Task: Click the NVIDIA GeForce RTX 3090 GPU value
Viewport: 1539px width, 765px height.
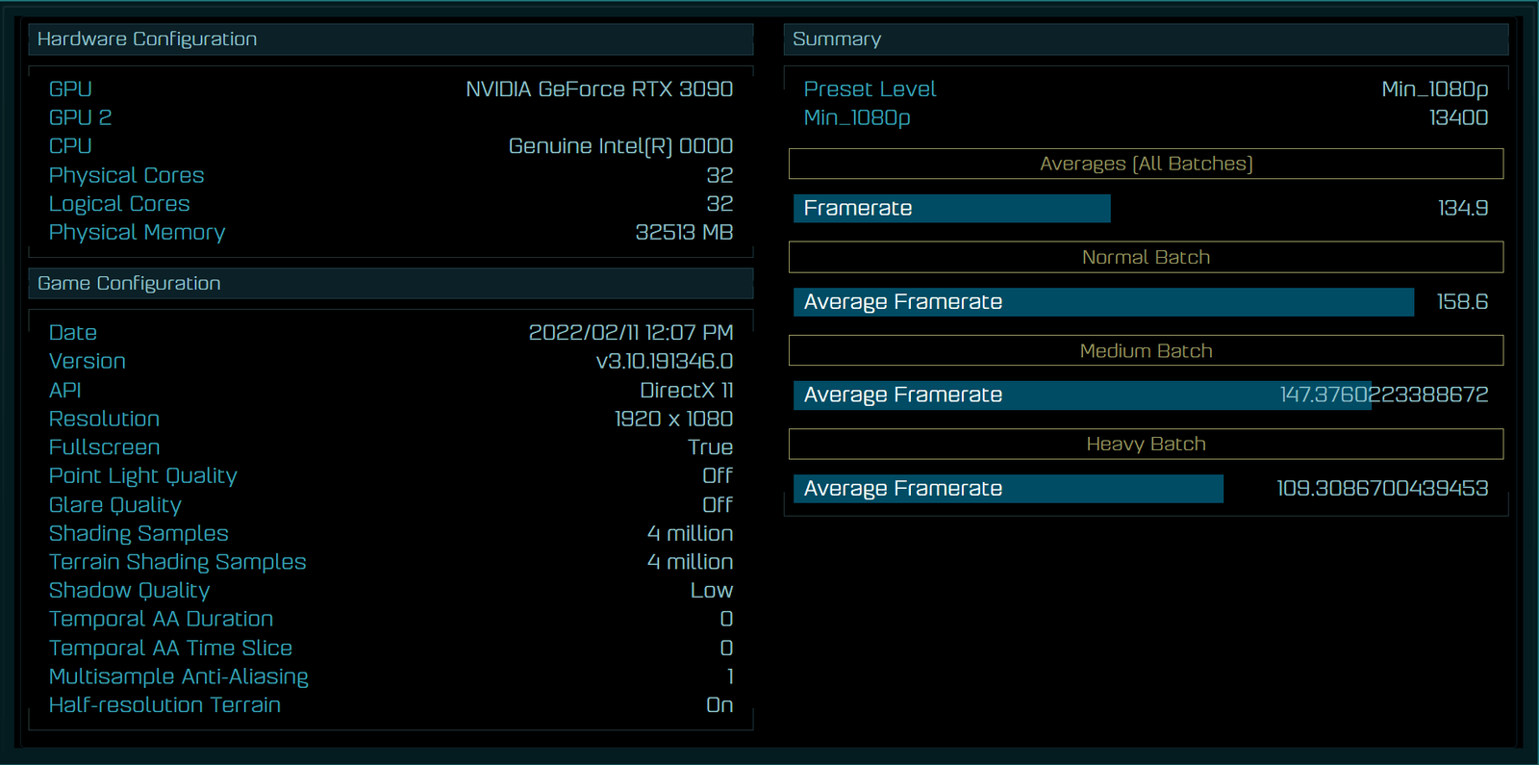Action: pos(598,89)
